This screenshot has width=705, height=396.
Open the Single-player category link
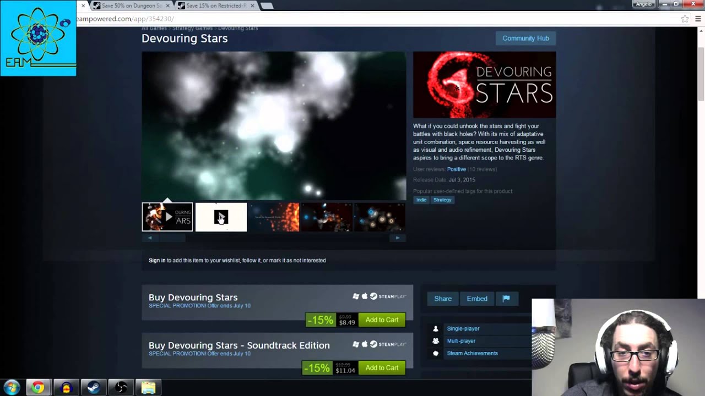click(463, 328)
